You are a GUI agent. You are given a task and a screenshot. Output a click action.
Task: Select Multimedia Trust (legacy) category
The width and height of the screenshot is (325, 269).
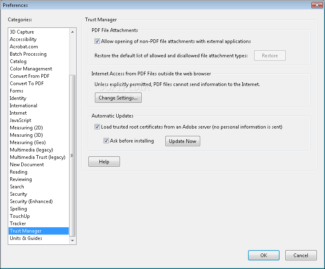(x=38, y=157)
